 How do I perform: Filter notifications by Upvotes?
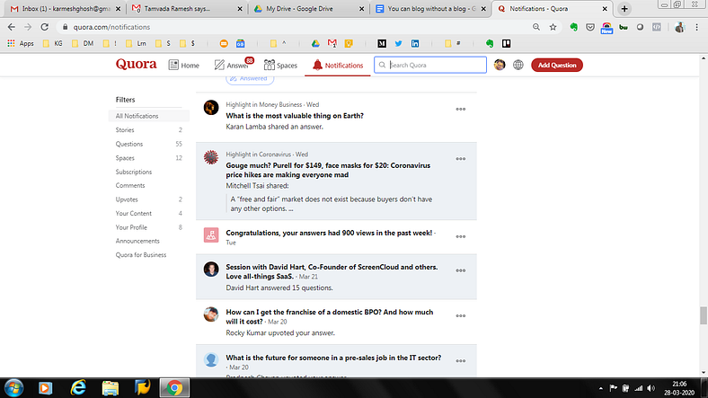click(x=149, y=199)
